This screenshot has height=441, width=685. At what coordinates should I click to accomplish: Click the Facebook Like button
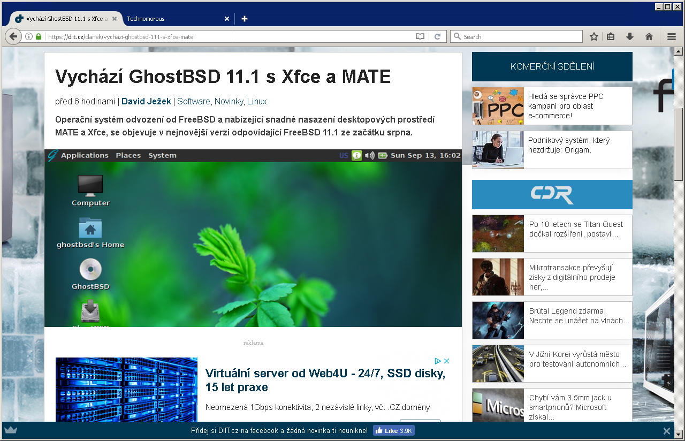394,431
